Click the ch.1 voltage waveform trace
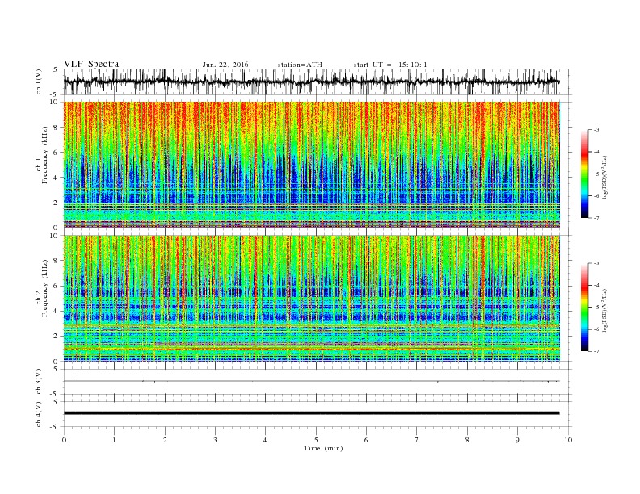 click(311, 82)
